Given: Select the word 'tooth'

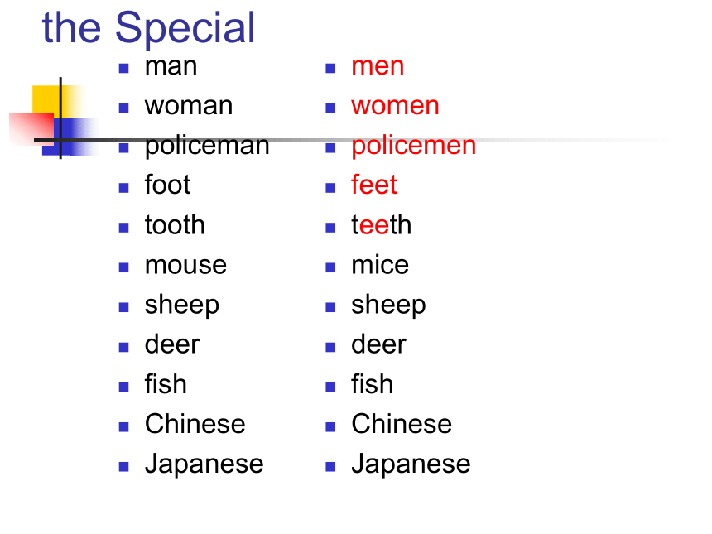Looking at the screenshot, I should pos(175,225).
